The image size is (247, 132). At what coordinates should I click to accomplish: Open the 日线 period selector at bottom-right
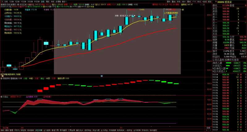208,127
